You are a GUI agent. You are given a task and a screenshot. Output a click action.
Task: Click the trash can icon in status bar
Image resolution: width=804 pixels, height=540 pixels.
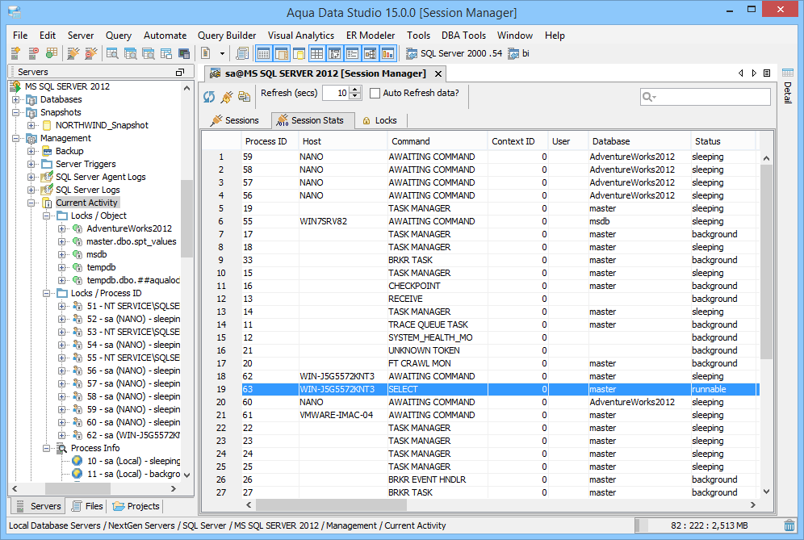click(789, 525)
